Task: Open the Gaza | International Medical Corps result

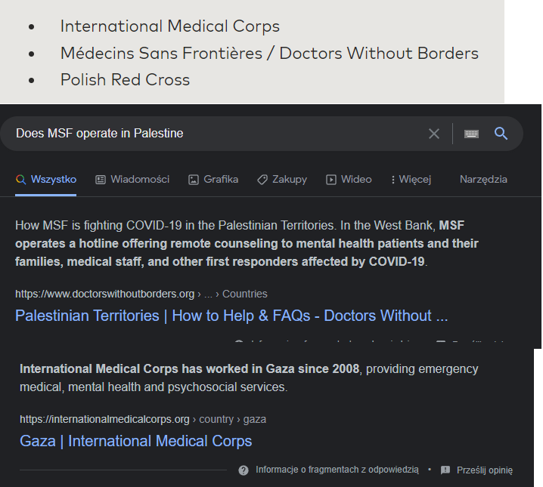Action: (x=136, y=441)
